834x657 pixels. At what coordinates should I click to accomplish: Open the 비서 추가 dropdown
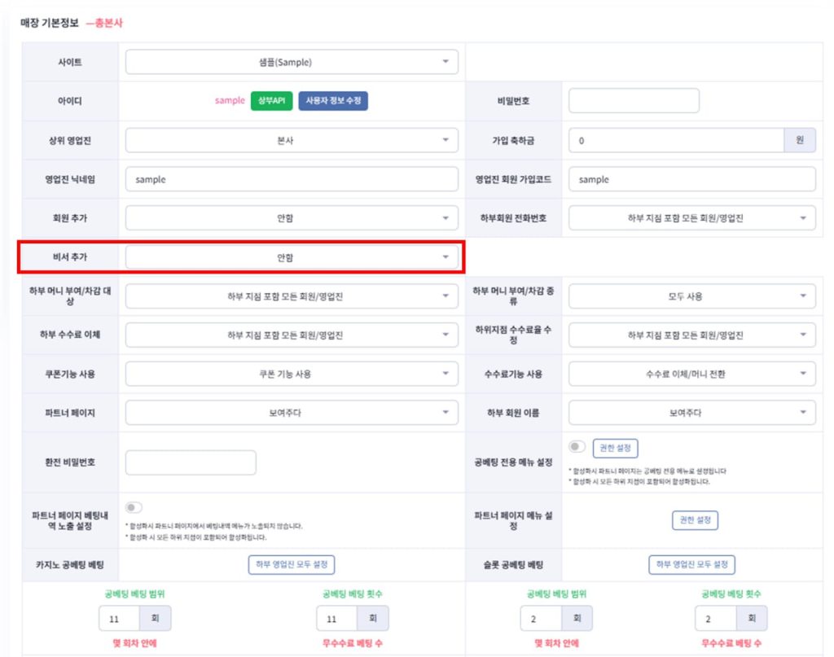[x=292, y=257]
